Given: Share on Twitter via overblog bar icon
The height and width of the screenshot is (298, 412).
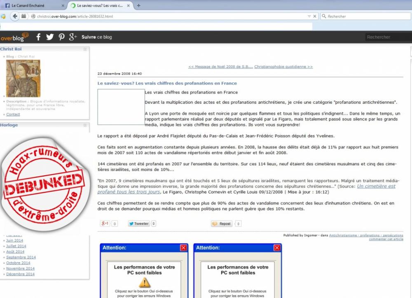Looking at the screenshot, I should (x=50, y=37).
